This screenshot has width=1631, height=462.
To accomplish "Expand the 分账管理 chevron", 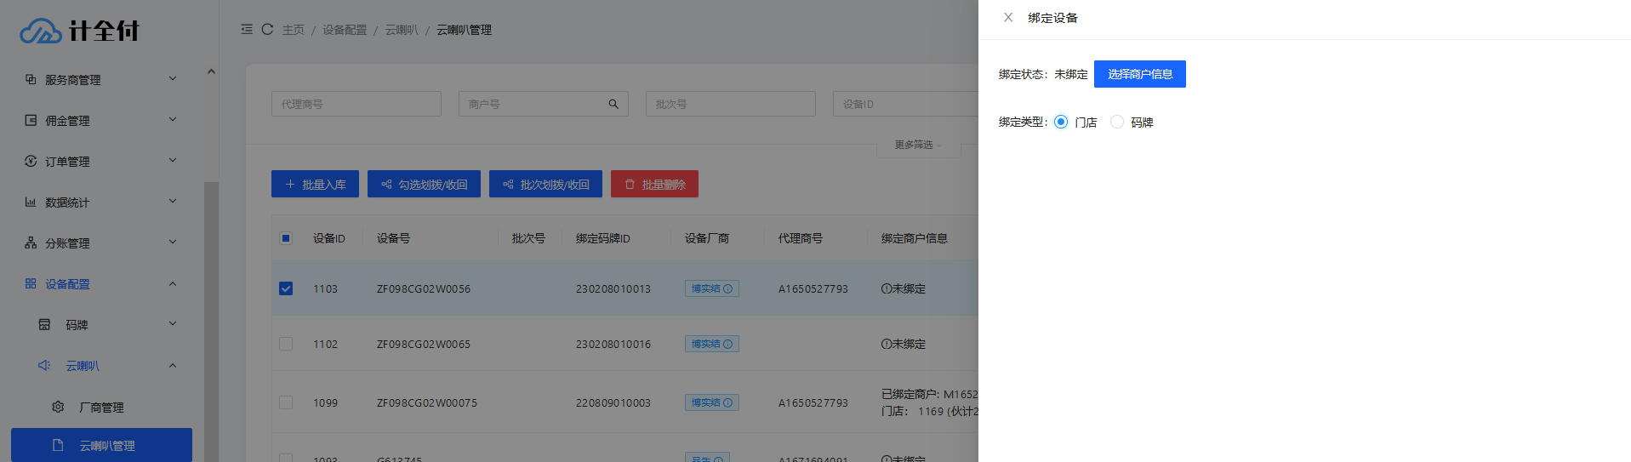I will pyautogui.click(x=173, y=242).
